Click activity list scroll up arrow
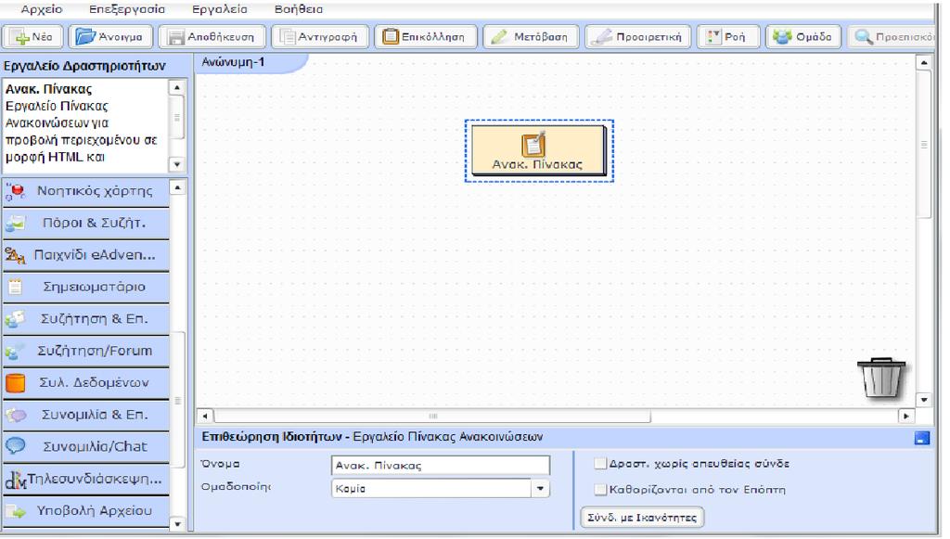Image resolution: width=950 pixels, height=539 pixels. coord(177,187)
